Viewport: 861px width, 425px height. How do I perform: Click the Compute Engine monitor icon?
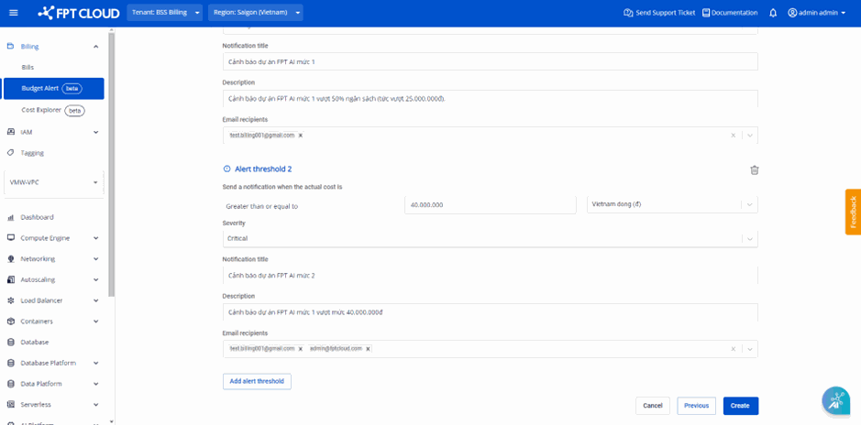(10, 238)
